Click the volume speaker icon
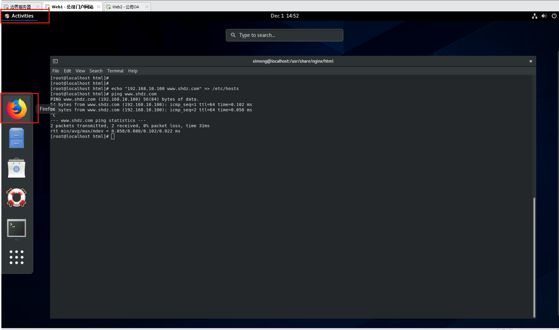This screenshot has height=330, width=559. [544, 16]
